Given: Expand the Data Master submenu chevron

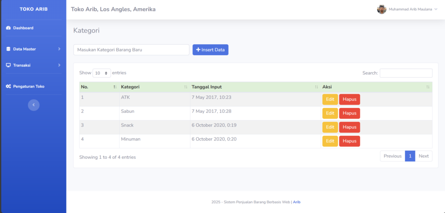Looking at the screenshot, I should 59,49.
